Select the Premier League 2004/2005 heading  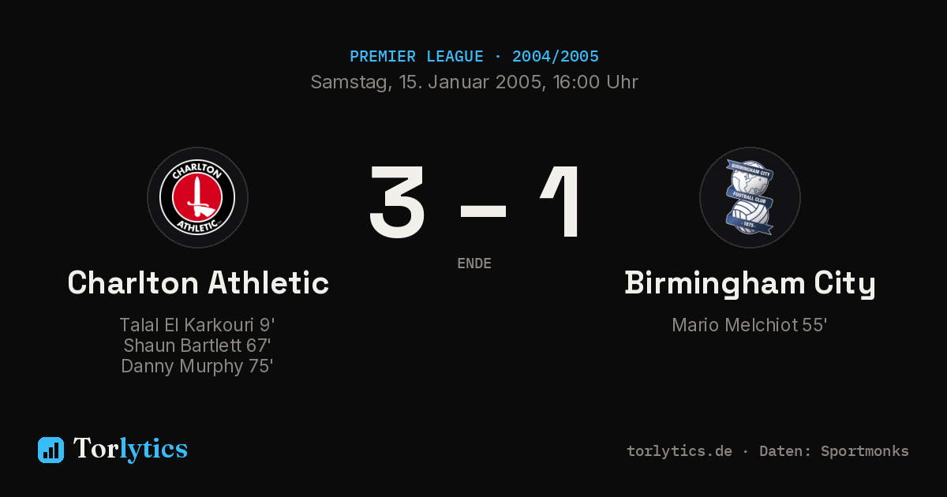tap(474, 57)
